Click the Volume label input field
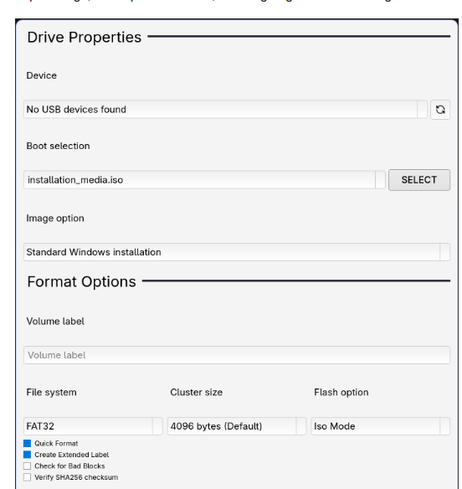Viewport: 462px width, 489px height. click(237, 355)
